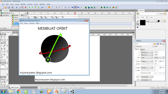168x94 pixels.
Task: Click the Move effect name field
Action: click(x=141, y=44)
